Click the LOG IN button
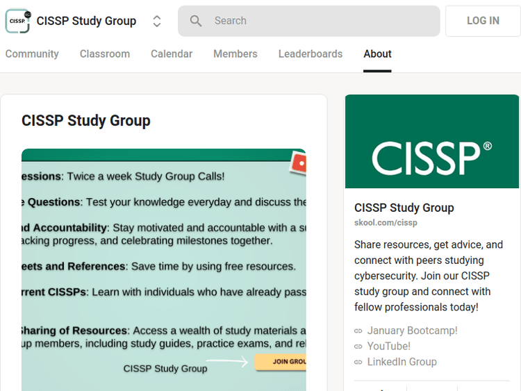 click(x=483, y=21)
